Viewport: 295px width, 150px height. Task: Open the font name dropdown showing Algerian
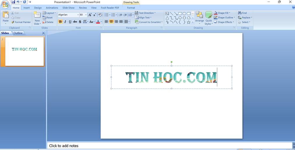(x=78, y=15)
